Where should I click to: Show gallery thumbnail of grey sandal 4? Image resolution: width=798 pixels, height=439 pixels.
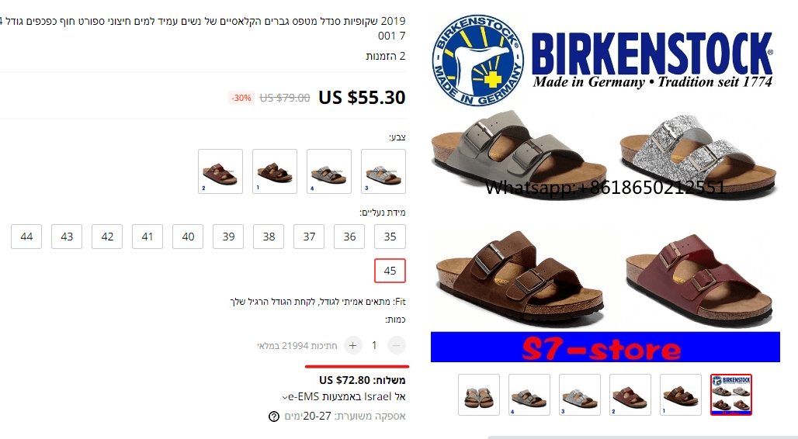(529, 395)
